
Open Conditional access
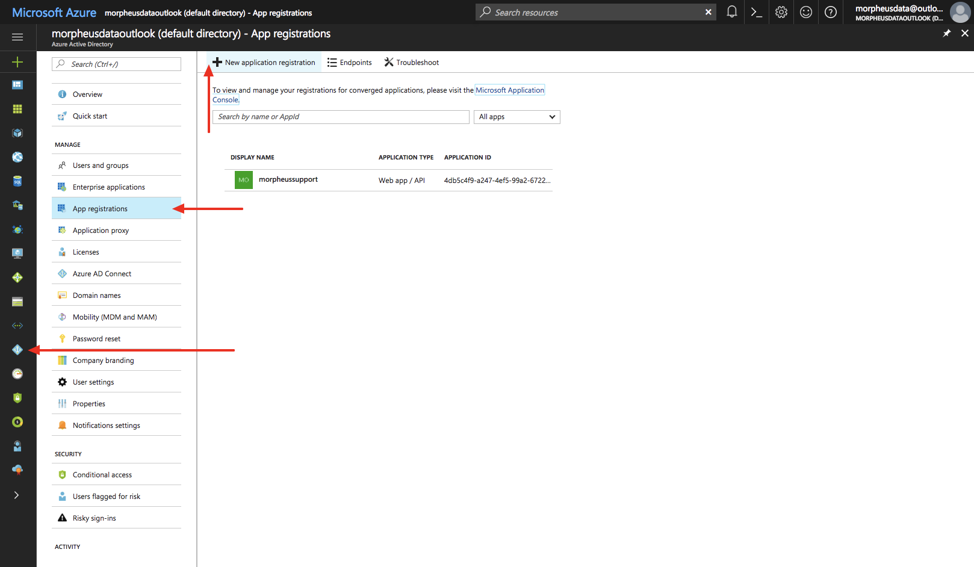tap(117, 475)
